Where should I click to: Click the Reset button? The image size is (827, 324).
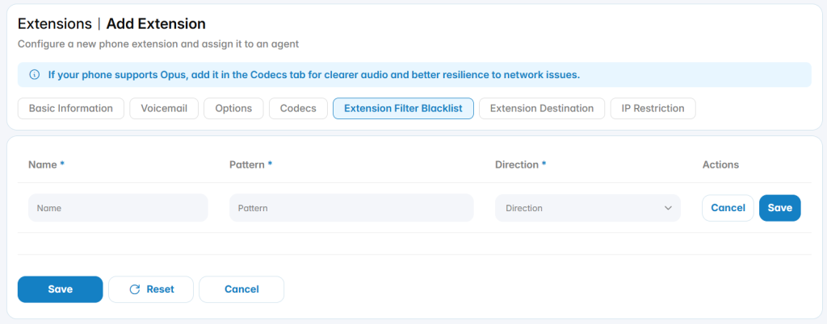(x=151, y=289)
